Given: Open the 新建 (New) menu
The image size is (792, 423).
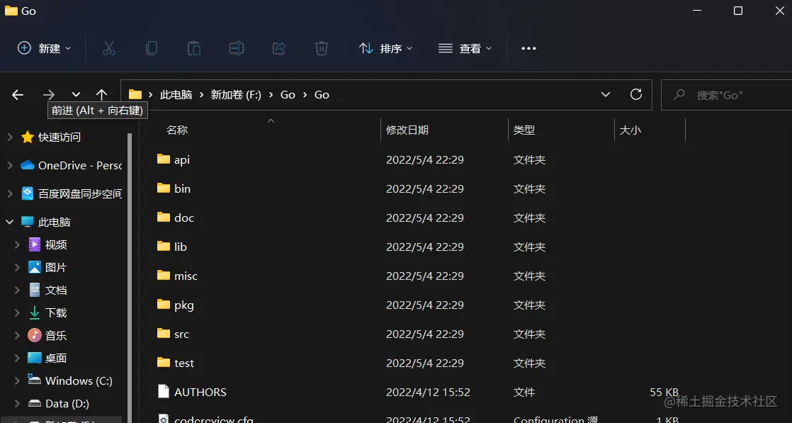Looking at the screenshot, I should click(44, 48).
